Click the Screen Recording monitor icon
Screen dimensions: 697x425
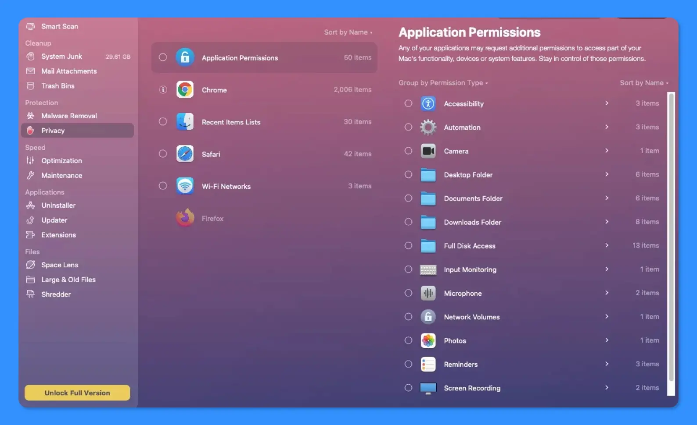coord(428,388)
